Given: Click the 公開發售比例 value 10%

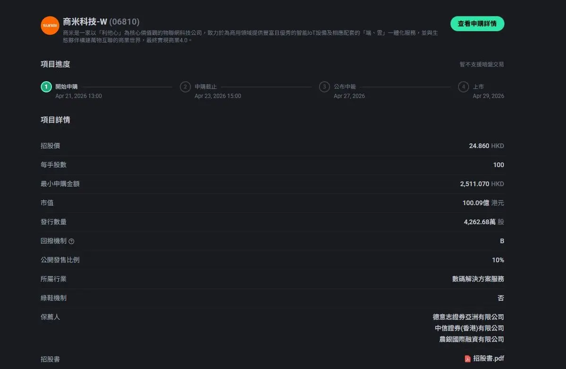Looking at the screenshot, I should (x=498, y=260).
